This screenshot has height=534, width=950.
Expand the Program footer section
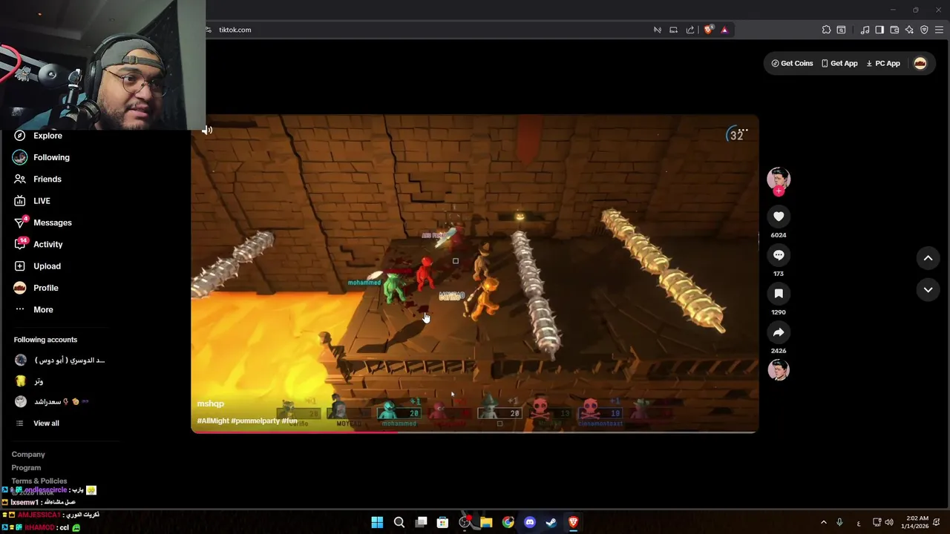coord(26,468)
